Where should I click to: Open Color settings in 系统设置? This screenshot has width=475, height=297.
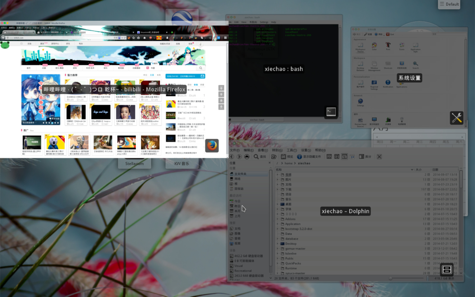[x=374, y=47]
